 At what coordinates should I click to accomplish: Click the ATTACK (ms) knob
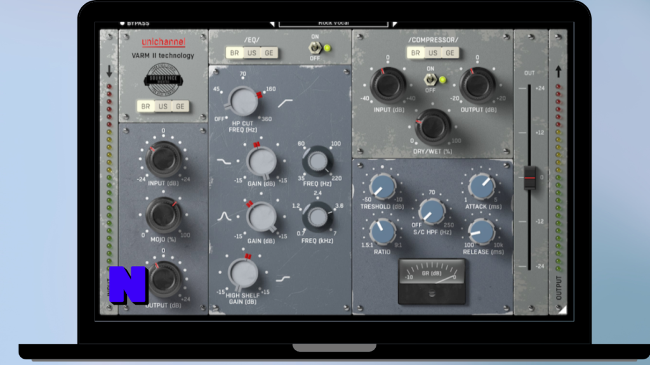[482, 186]
